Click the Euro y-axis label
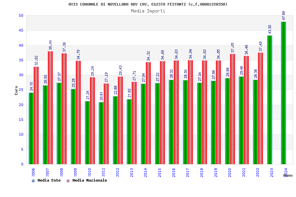Viewport: 296px width, 197px height. click(16, 91)
